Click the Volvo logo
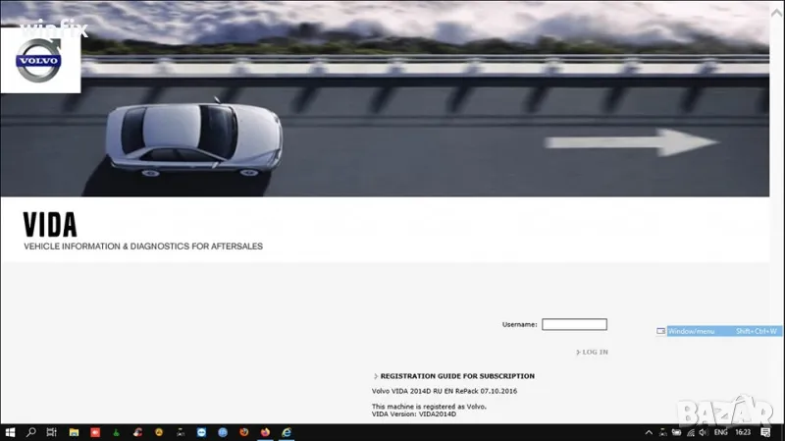The image size is (785, 441). (39, 61)
